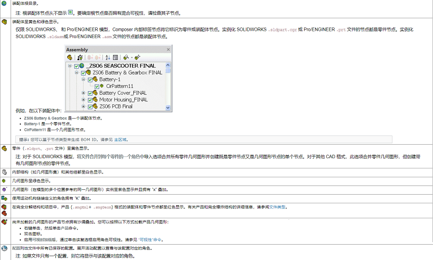Click the Assembly tree scrollbar down arrow

(x=168, y=108)
